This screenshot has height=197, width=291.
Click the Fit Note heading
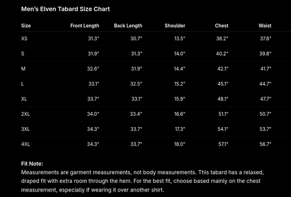pos(32,164)
